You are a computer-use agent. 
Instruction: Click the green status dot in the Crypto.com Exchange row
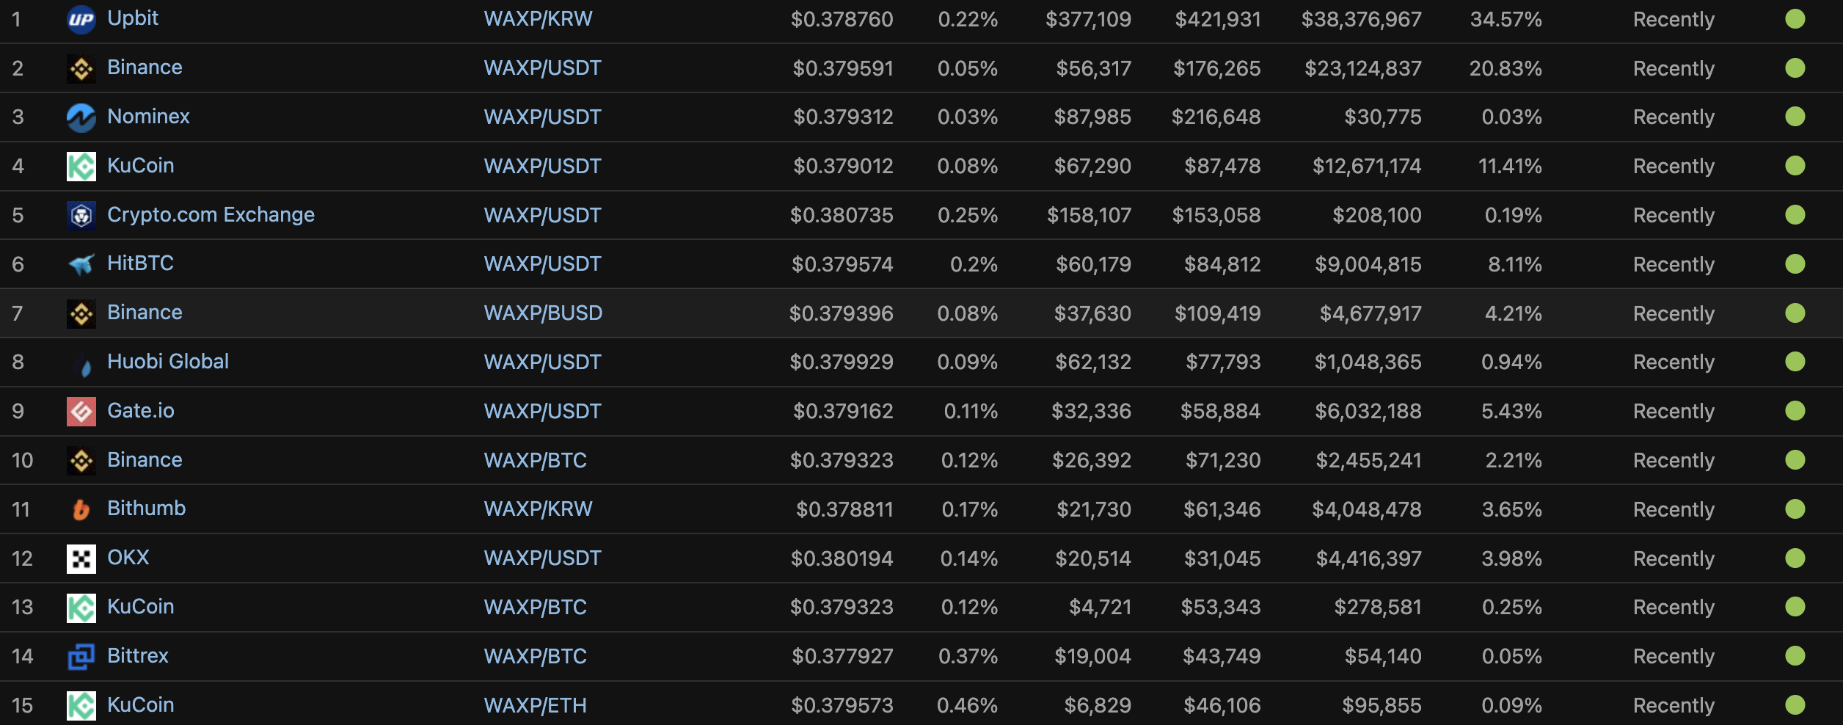point(1795,215)
